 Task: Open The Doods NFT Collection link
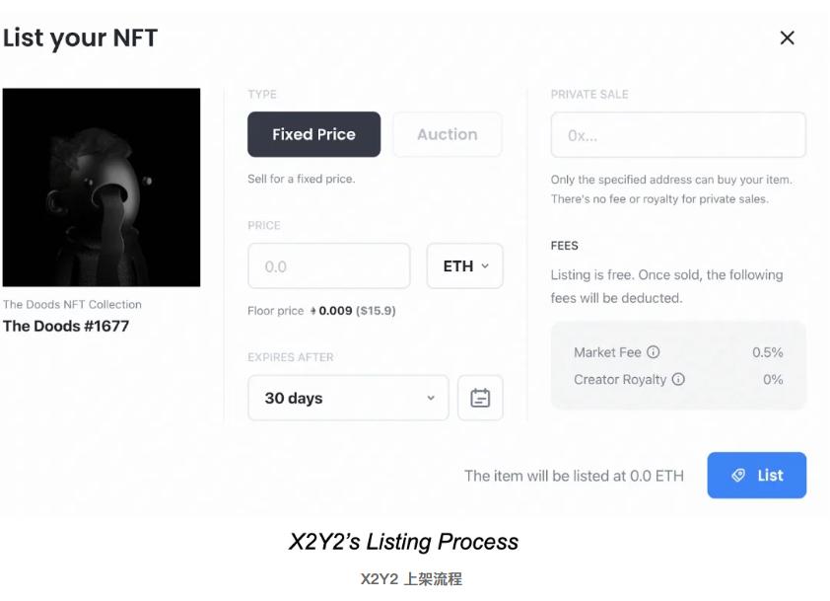tap(72, 305)
